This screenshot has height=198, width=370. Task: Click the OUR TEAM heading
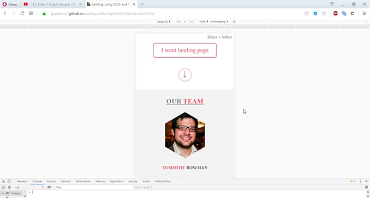pos(185,101)
